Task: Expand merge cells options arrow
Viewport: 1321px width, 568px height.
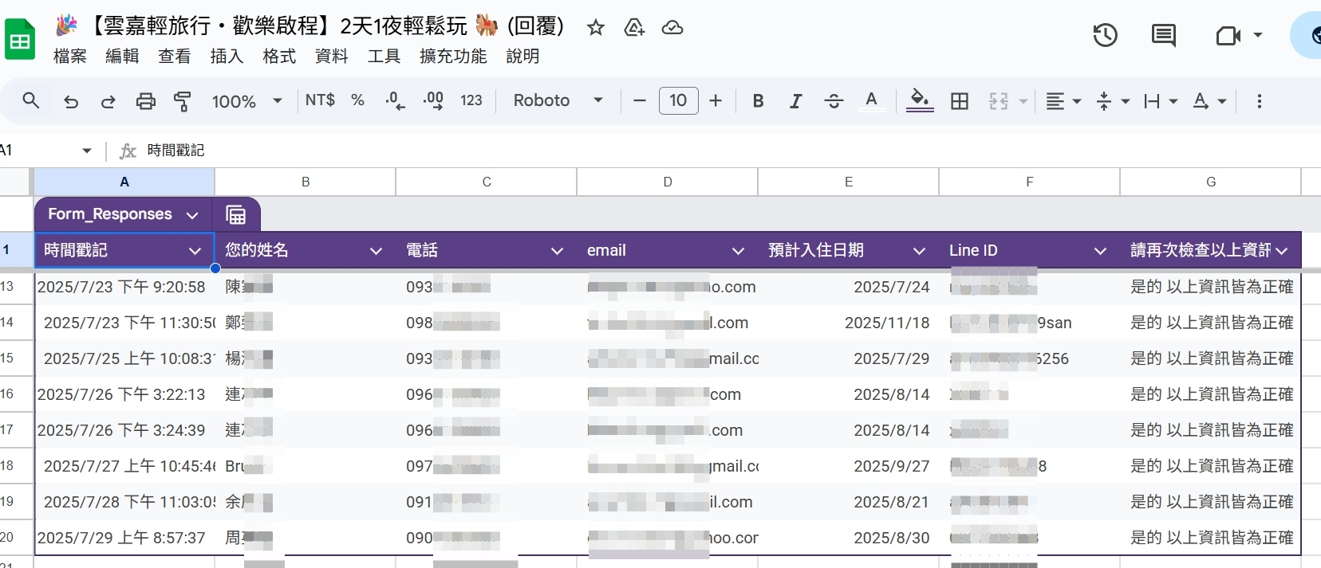Action: click(x=1023, y=102)
